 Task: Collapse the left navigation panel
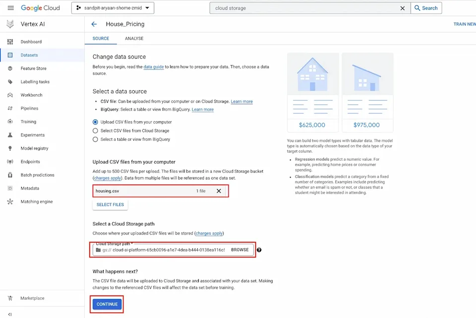click(x=10, y=315)
